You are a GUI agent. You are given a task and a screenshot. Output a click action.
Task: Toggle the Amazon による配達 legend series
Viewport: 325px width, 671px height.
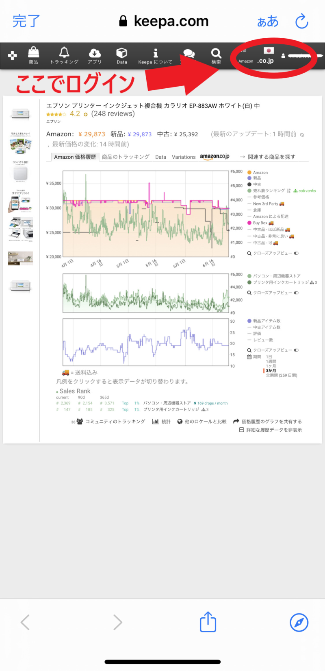point(268,216)
